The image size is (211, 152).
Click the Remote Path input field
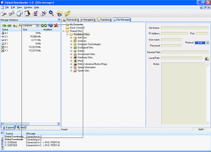coord(185,52)
